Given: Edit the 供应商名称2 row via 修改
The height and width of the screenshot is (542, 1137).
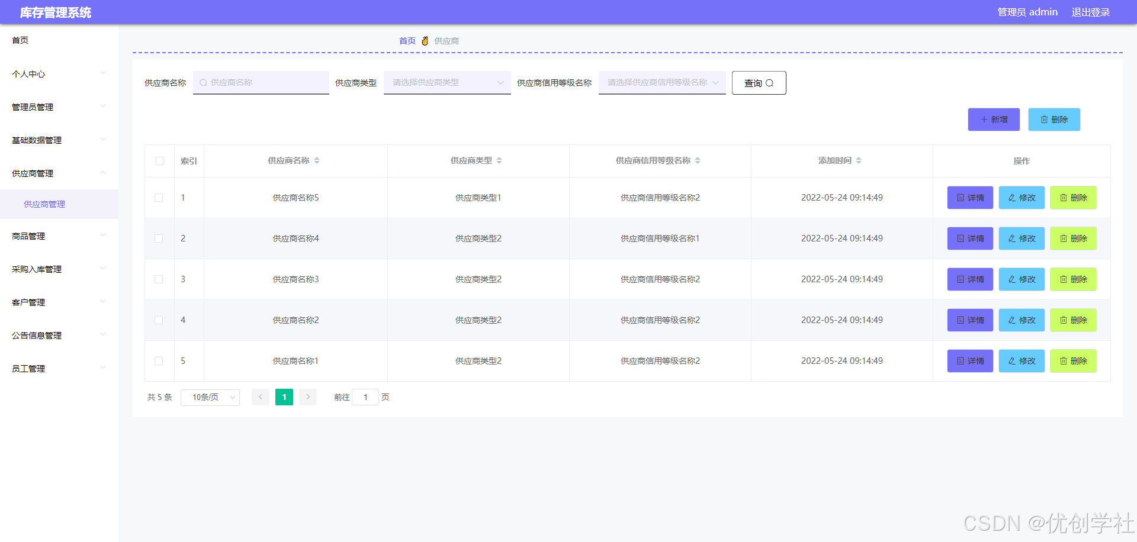Looking at the screenshot, I should click(1022, 320).
